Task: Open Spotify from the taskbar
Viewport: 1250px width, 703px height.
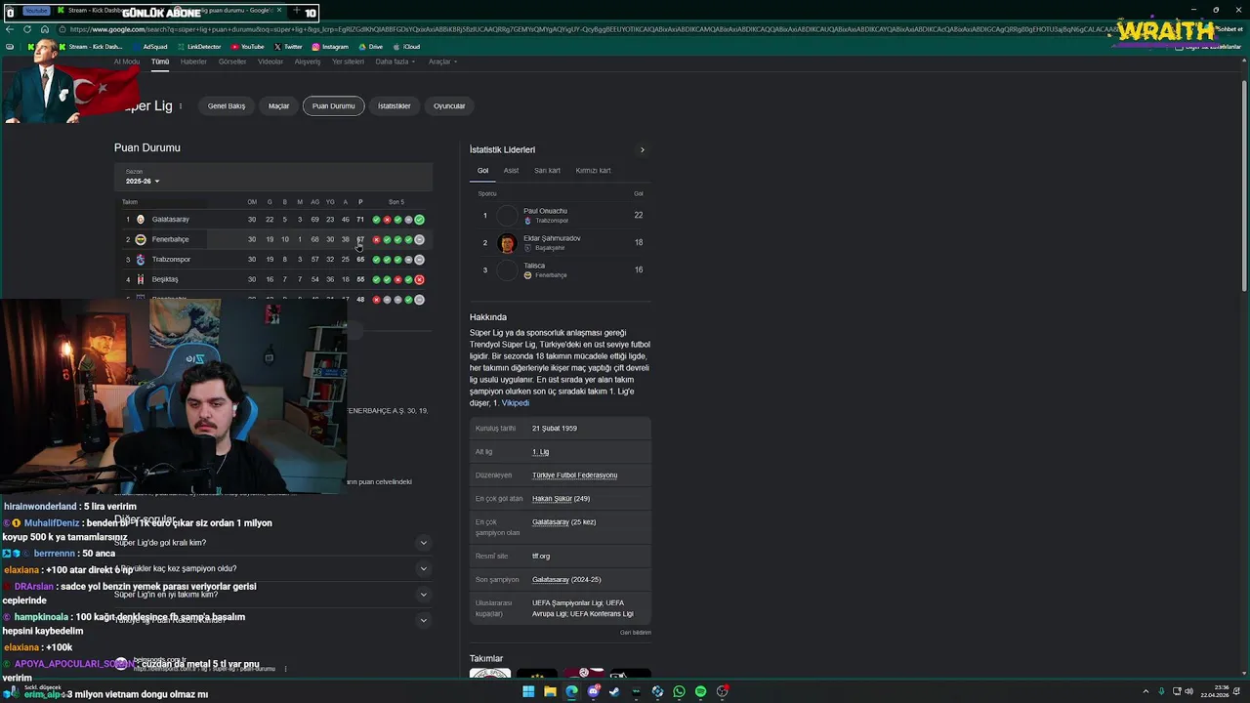Action: [700, 691]
